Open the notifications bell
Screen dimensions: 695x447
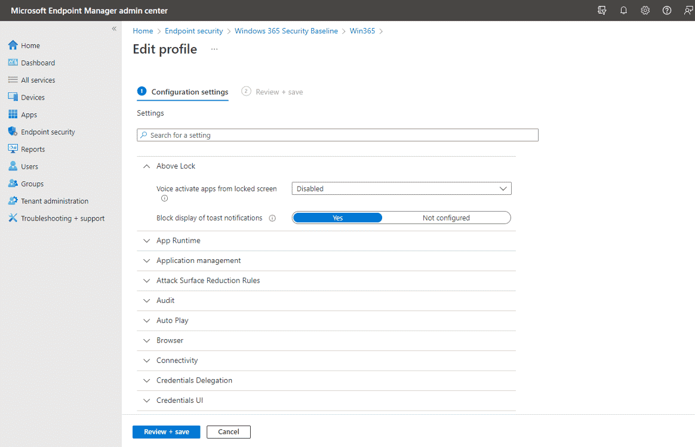(x=623, y=10)
